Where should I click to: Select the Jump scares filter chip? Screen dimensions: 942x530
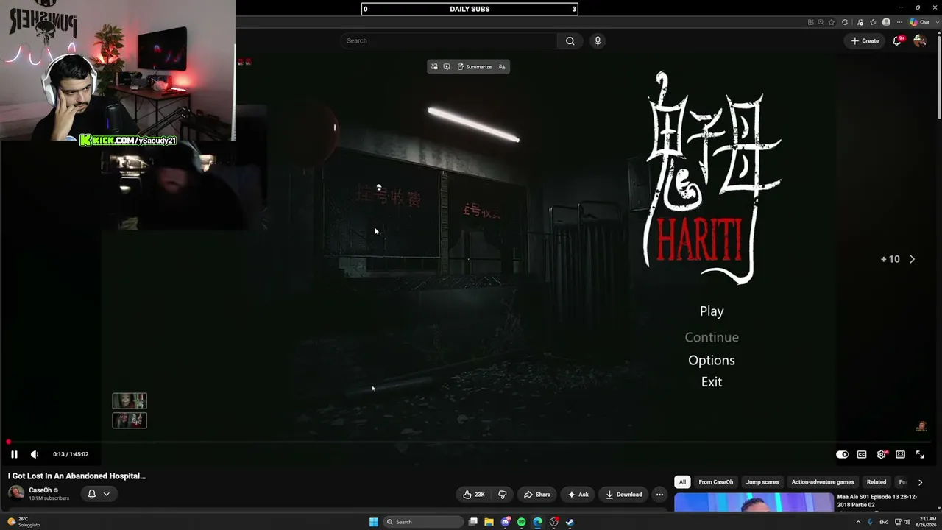tap(762, 482)
